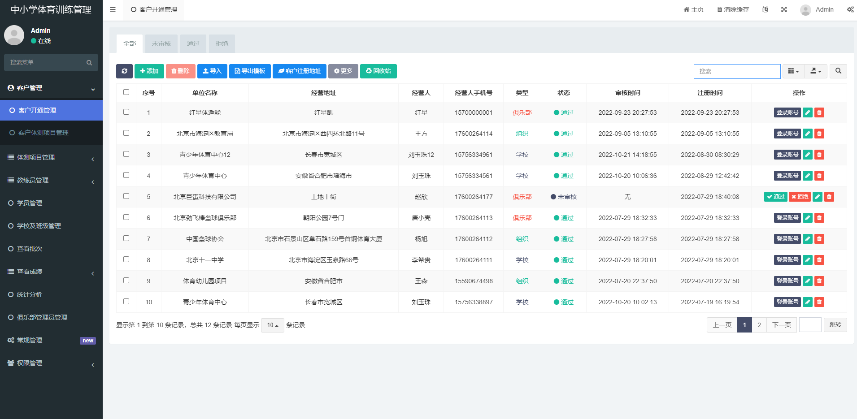Check the select-all checkbox in table header
The image size is (857, 419).
point(126,92)
